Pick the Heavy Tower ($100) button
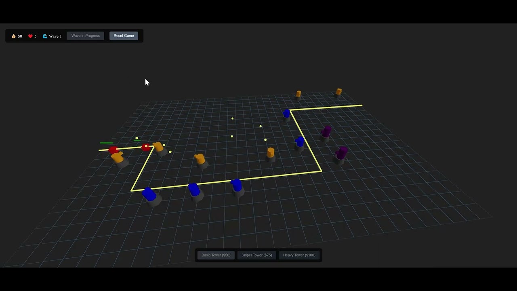This screenshot has width=517, height=291. click(299, 255)
